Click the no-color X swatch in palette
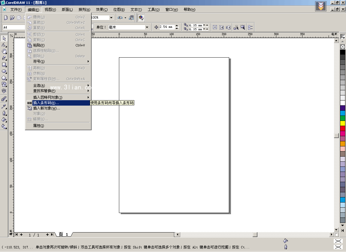 click(x=342, y=47)
